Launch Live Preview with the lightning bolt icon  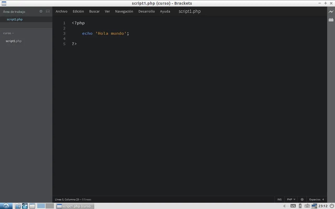coord(331,11)
